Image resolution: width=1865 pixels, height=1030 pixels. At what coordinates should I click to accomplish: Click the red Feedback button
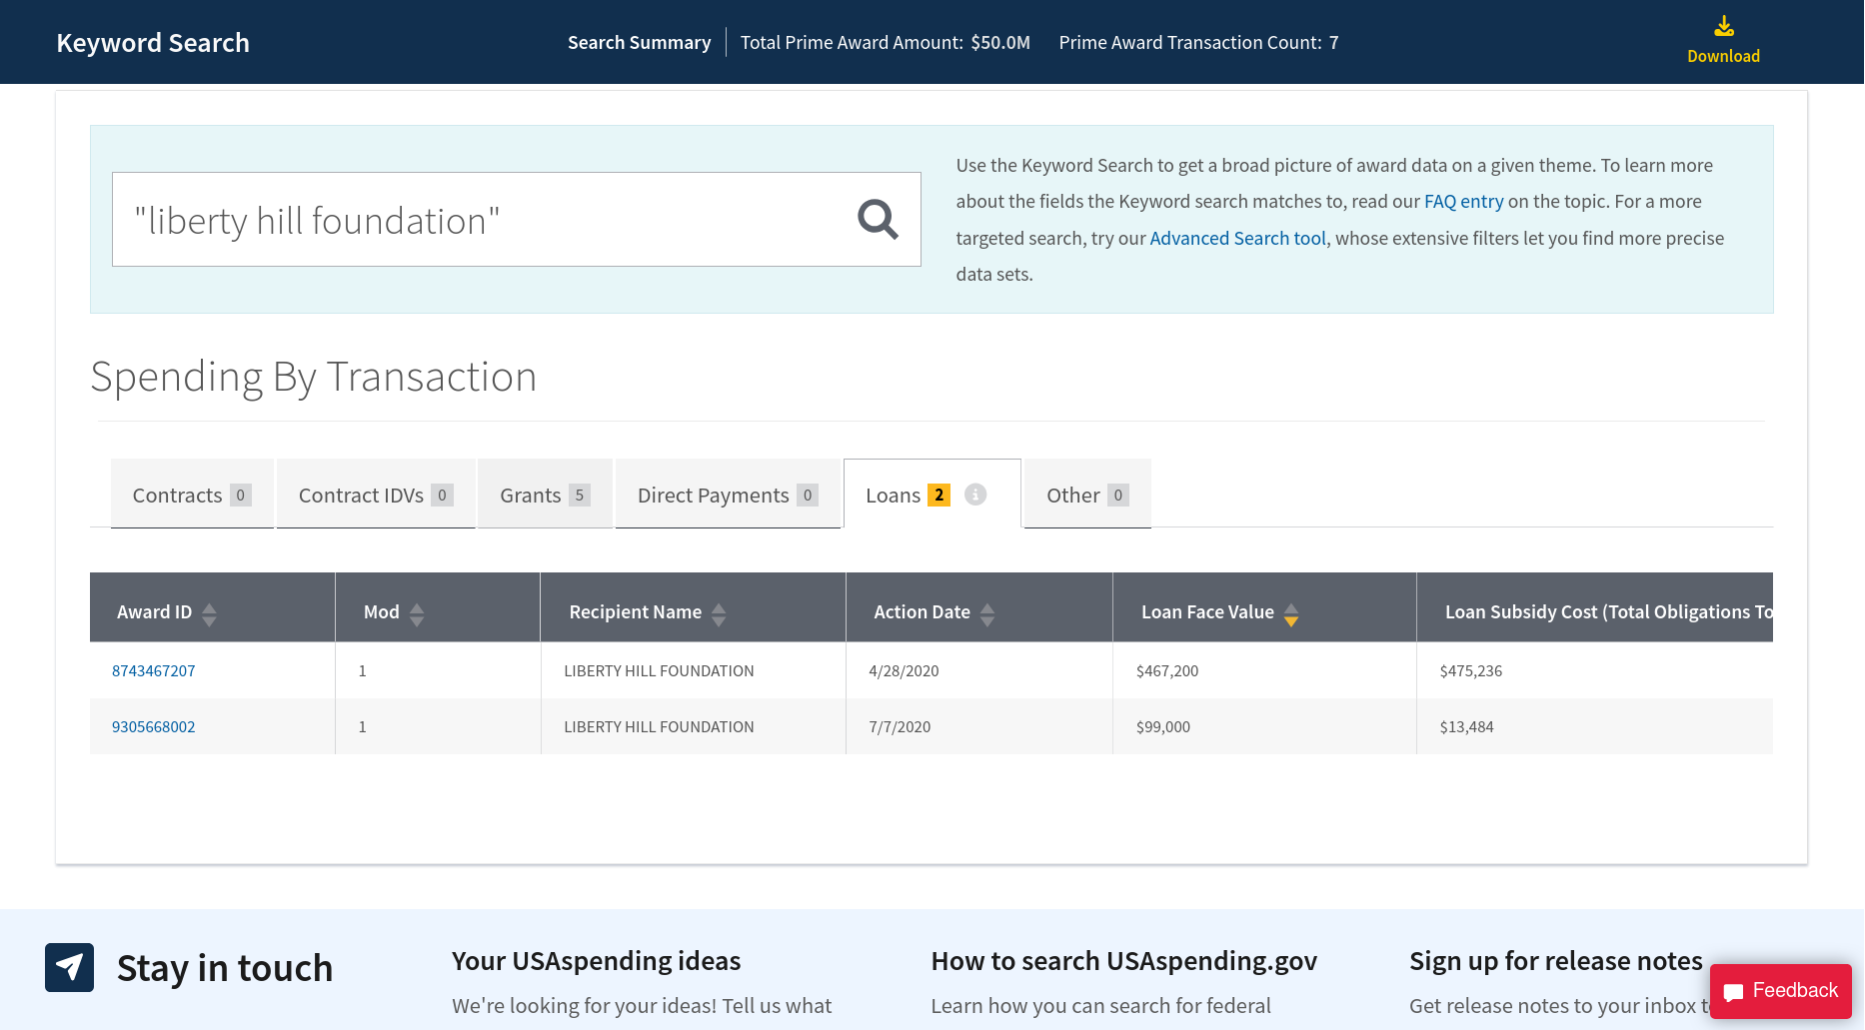point(1780,990)
